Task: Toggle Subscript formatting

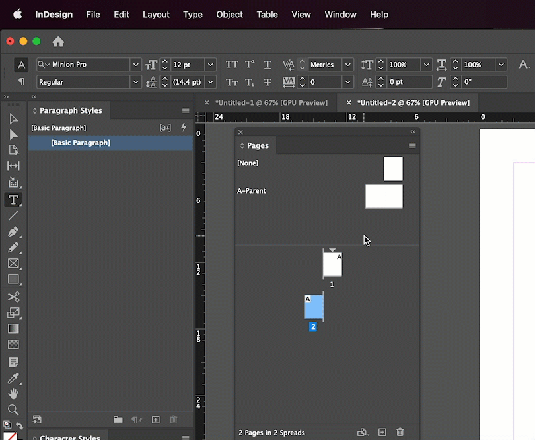Action: click(250, 82)
